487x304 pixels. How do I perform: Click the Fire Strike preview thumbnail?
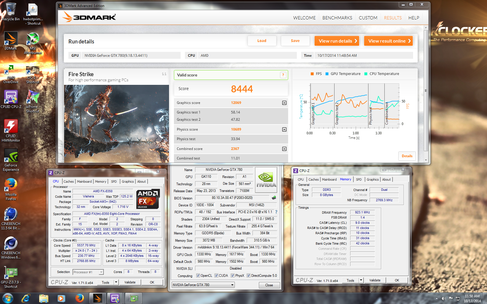point(116,124)
